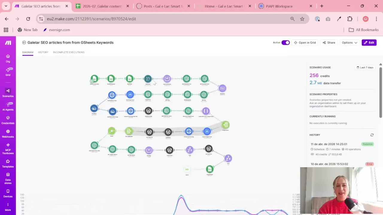This screenshot has height=215, width=383.
Task: Switch to the Home - Gal e Lar browser tab
Action: pyautogui.click(x=224, y=6)
